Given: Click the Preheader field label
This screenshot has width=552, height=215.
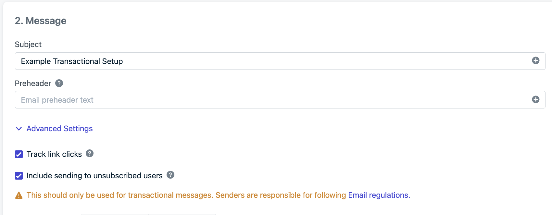Looking at the screenshot, I should [33, 83].
